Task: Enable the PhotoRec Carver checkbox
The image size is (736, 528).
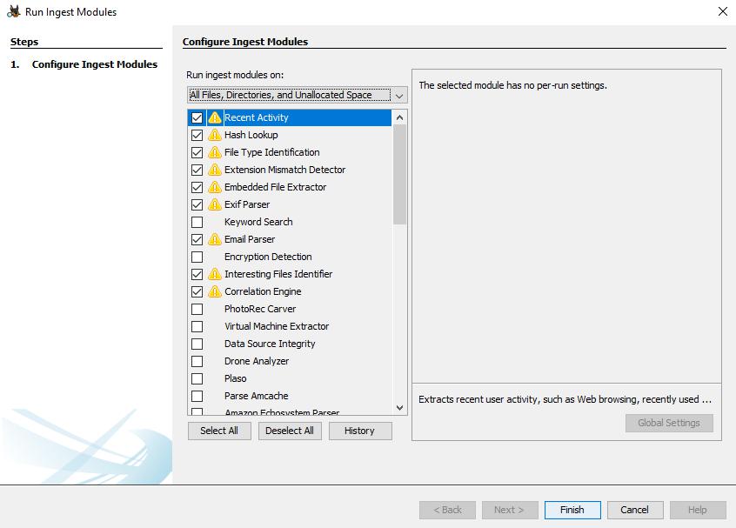Action: [197, 309]
